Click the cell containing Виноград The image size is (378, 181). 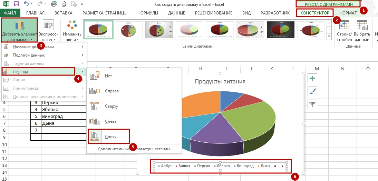click(64, 117)
